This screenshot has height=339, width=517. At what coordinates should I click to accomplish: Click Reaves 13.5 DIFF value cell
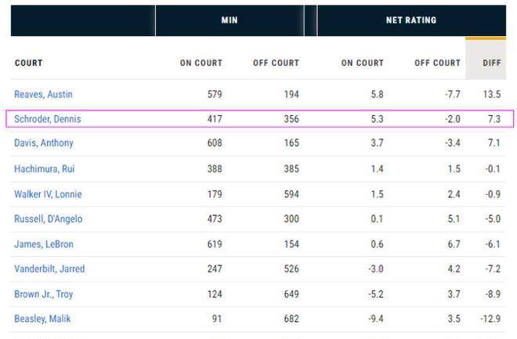pyautogui.click(x=490, y=94)
